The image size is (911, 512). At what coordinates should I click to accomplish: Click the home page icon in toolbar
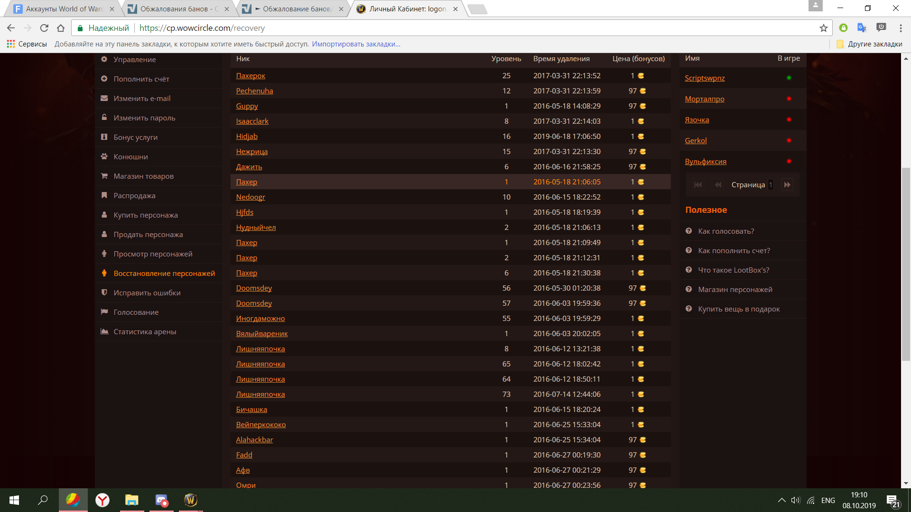pyautogui.click(x=61, y=28)
